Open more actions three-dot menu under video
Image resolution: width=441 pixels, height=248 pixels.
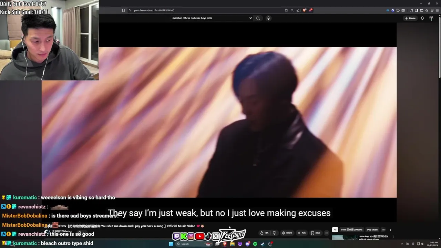(327, 233)
